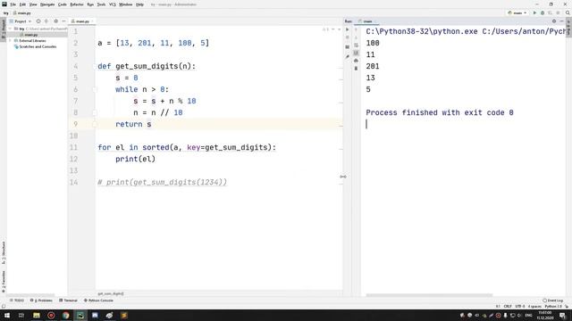Screen dimensions: 572x321
Task: Open the Navigate menu
Action: pyautogui.click(x=47, y=4)
